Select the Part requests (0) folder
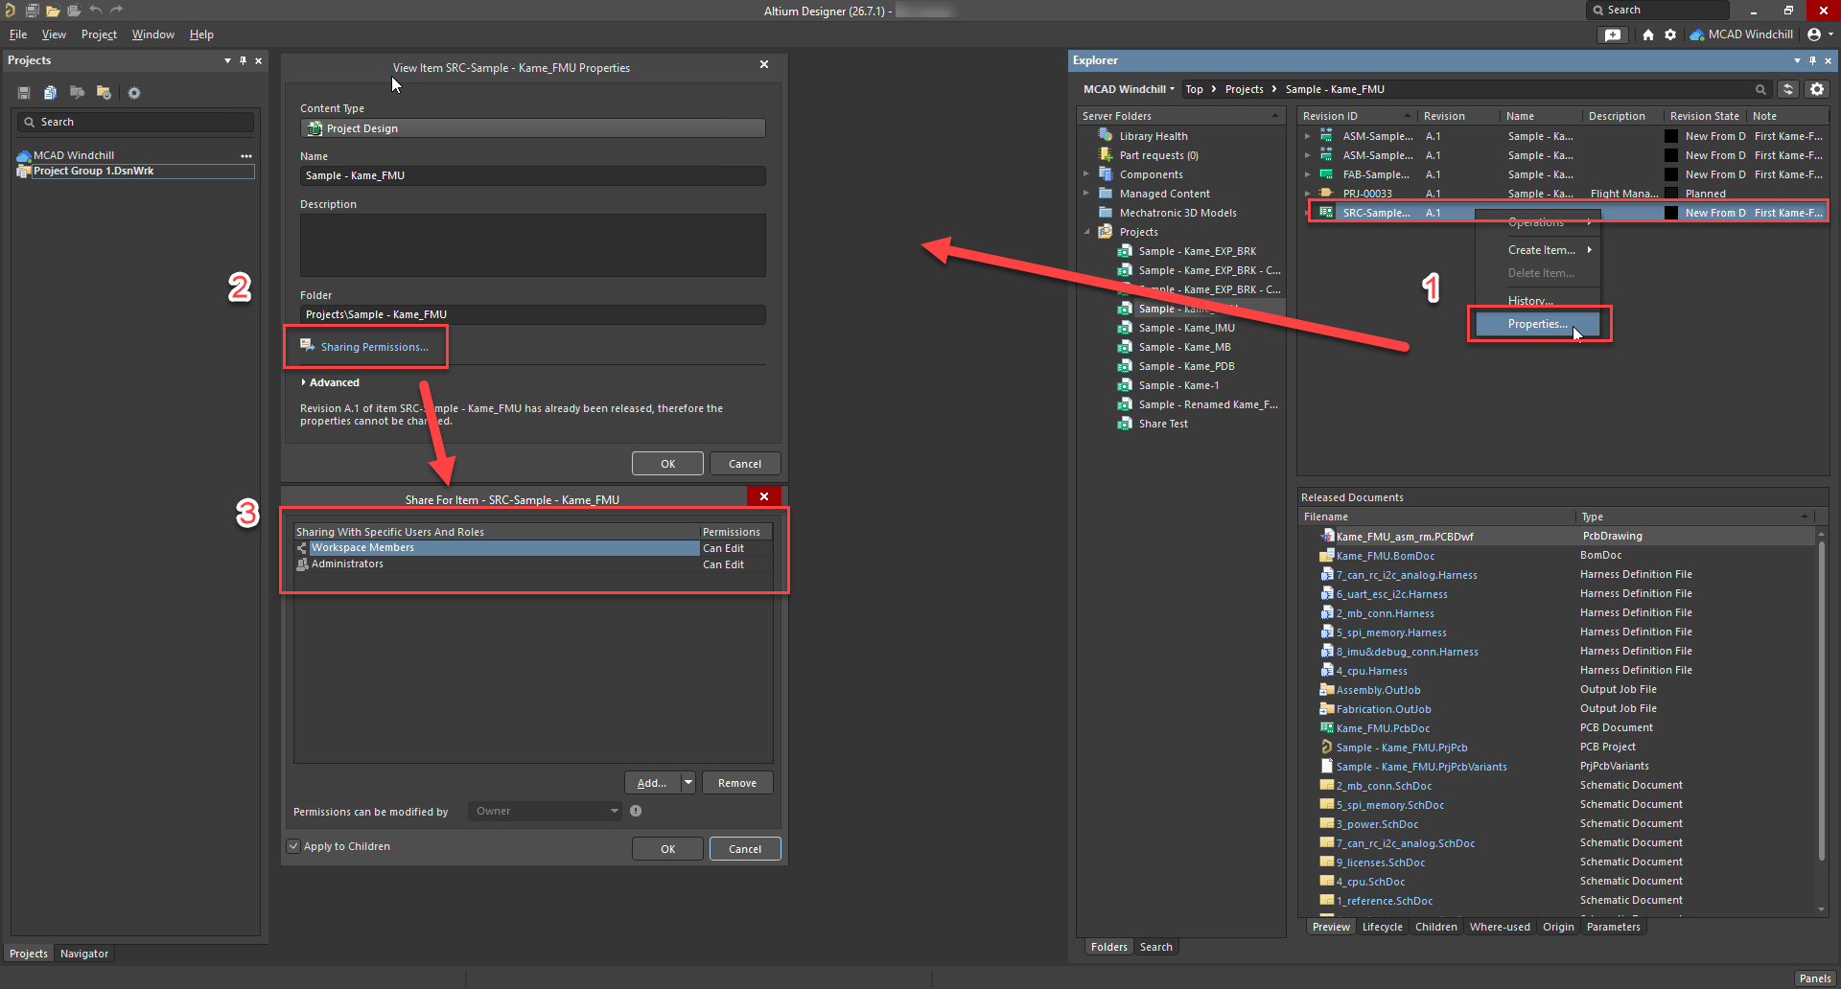 1159,155
